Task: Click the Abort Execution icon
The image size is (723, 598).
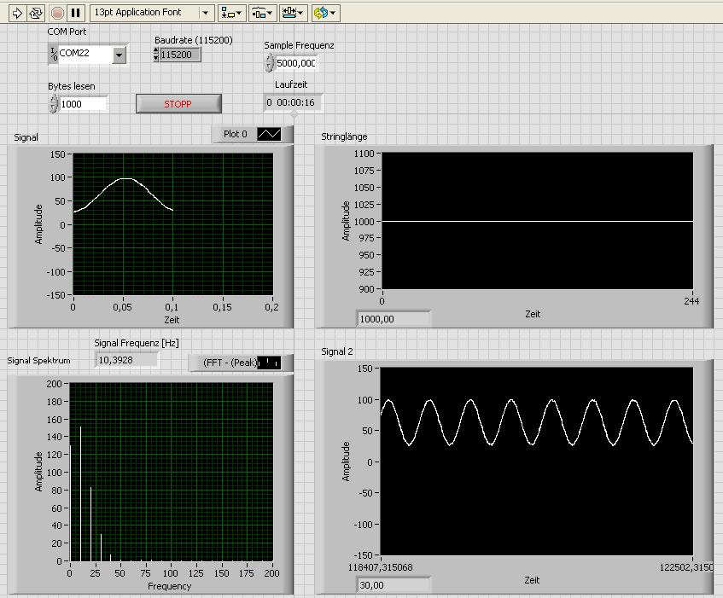Action: tap(57, 13)
